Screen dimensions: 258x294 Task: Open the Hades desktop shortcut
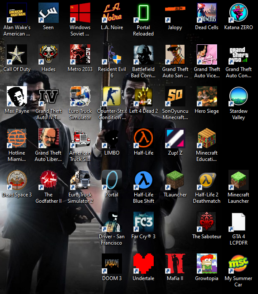click(x=48, y=55)
